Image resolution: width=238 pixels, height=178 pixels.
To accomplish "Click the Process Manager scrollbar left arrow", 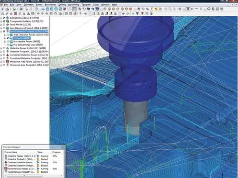I will 5,176.
